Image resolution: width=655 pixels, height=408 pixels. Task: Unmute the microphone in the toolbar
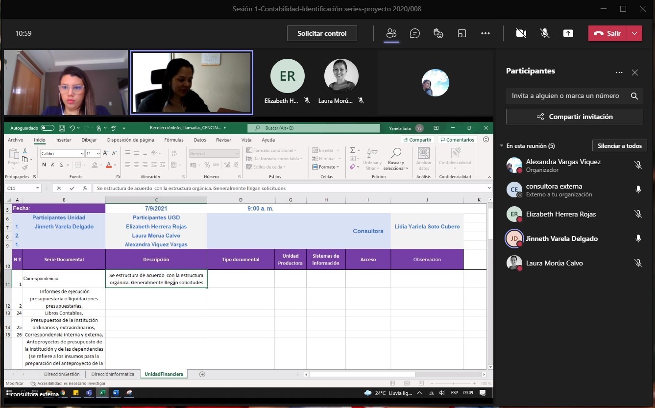(x=544, y=33)
